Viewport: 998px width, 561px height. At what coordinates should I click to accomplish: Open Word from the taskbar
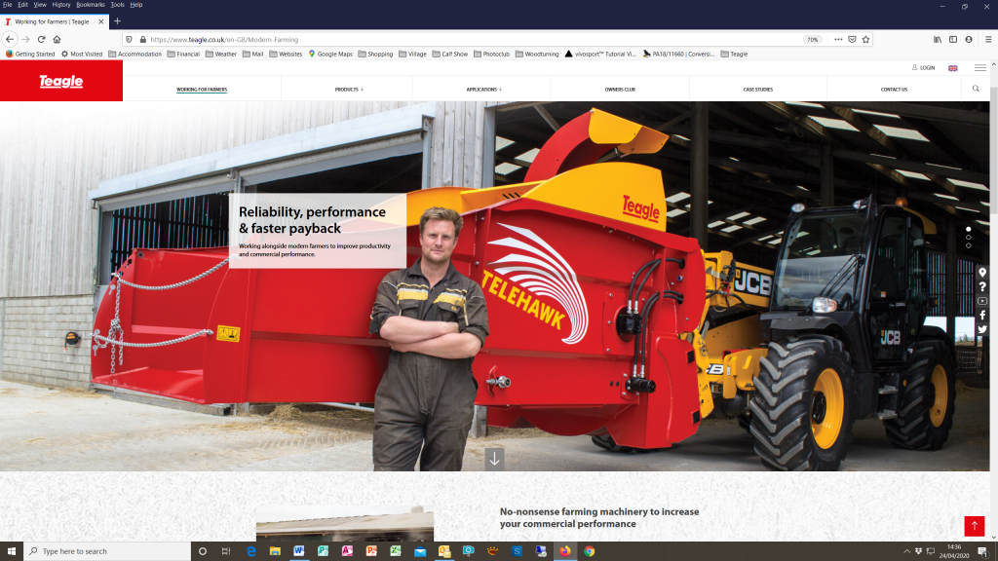tap(299, 551)
